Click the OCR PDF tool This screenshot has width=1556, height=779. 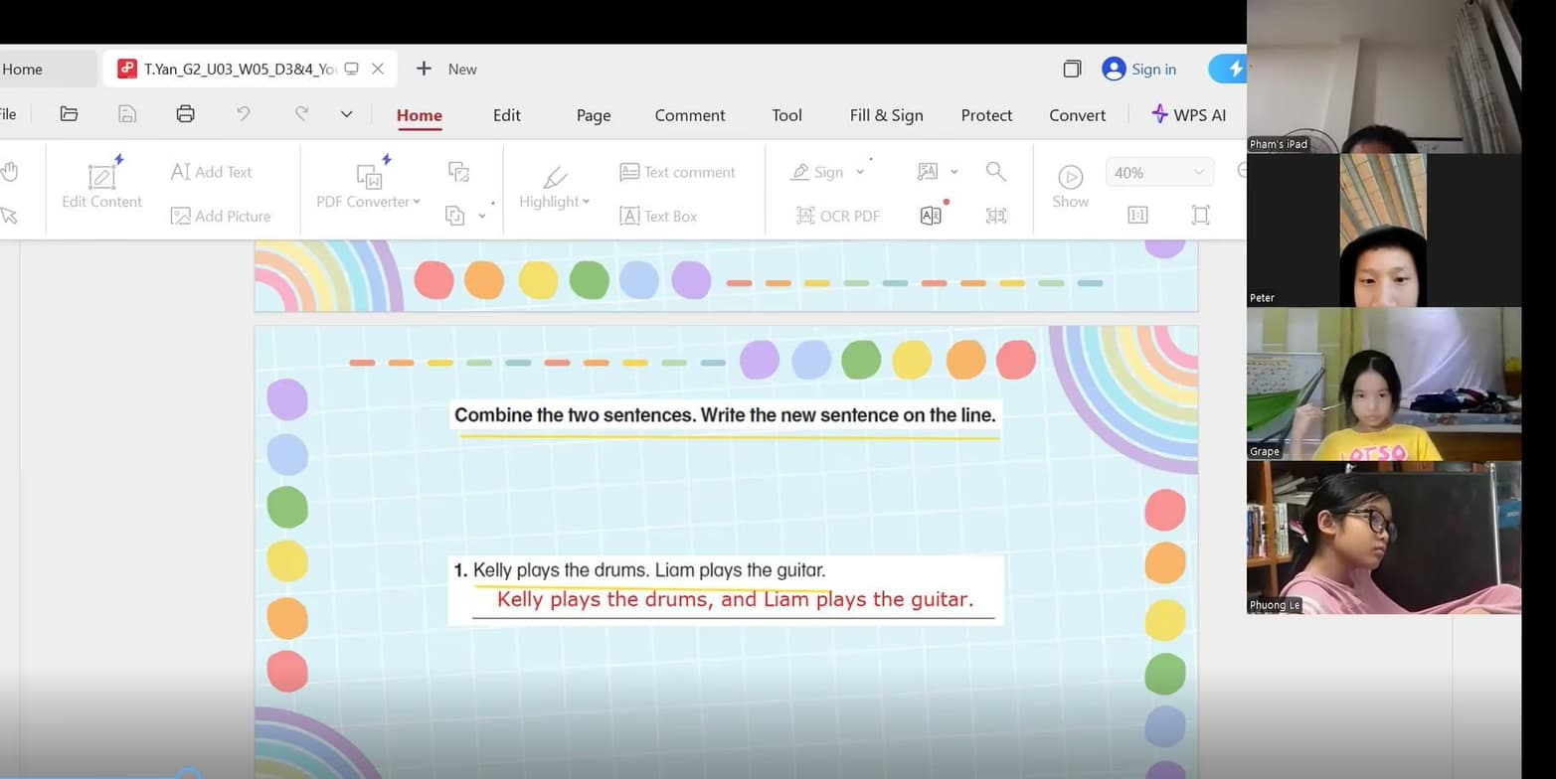(838, 216)
